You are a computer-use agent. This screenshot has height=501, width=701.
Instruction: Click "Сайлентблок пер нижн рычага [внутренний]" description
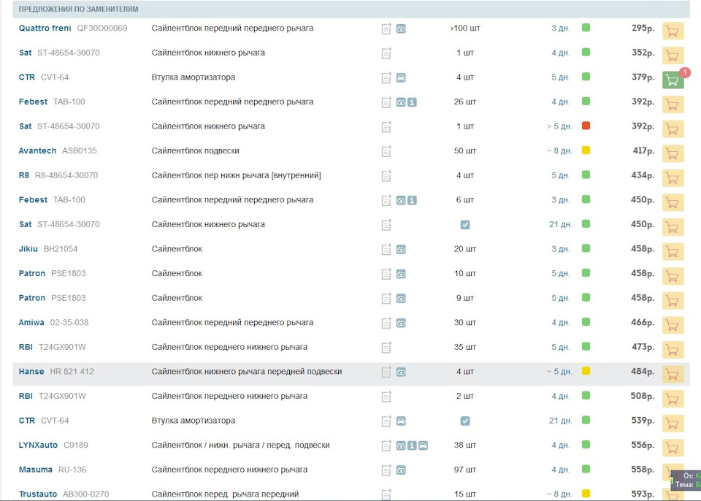pyautogui.click(x=236, y=175)
